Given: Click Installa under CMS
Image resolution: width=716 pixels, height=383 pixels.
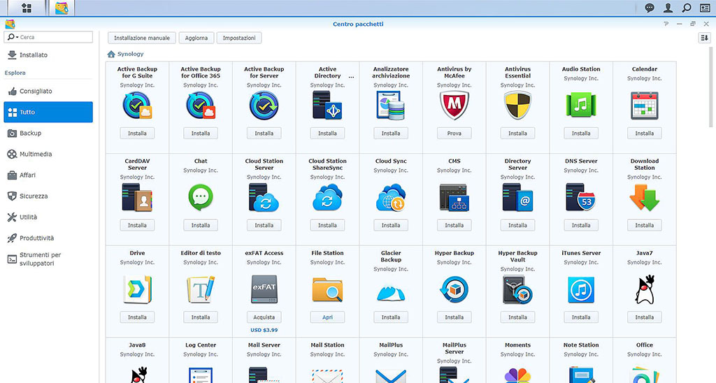Looking at the screenshot, I should (454, 225).
